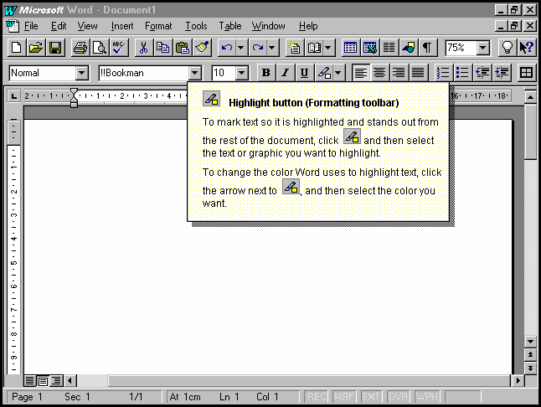The height and width of the screenshot is (407, 541).
Task: Click the Borders toolbar button
Action: click(x=526, y=72)
